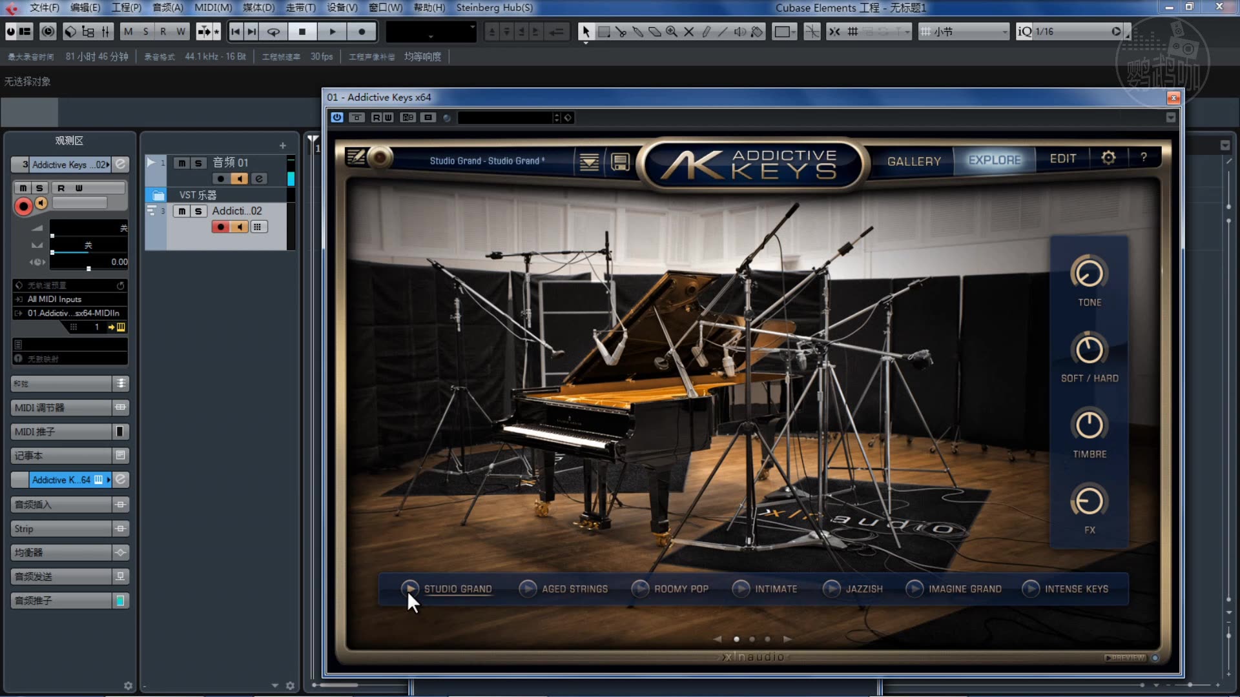The width and height of the screenshot is (1240, 697).
Task: Select the Line tool
Action: click(723, 32)
